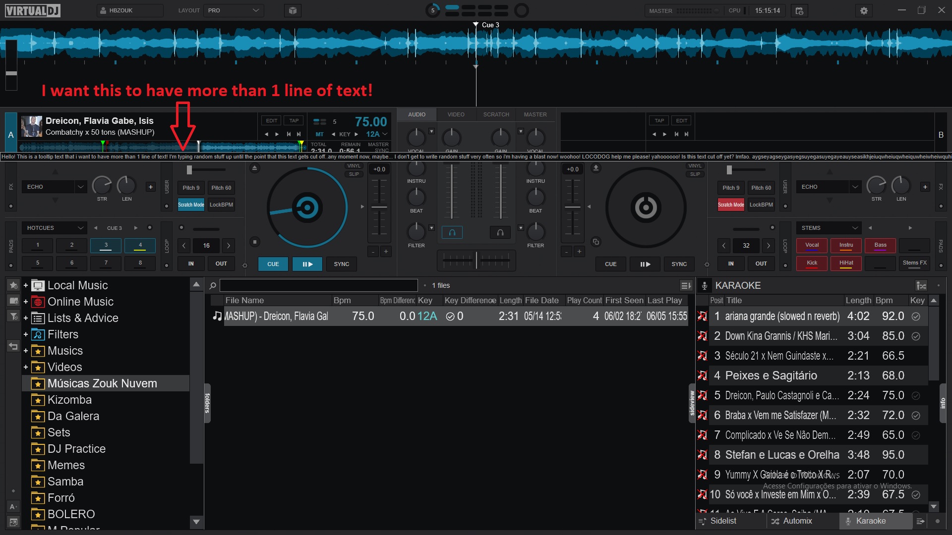The image size is (952, 535).
Task: Click Pitch 60 on left deck
Action: 221,188
